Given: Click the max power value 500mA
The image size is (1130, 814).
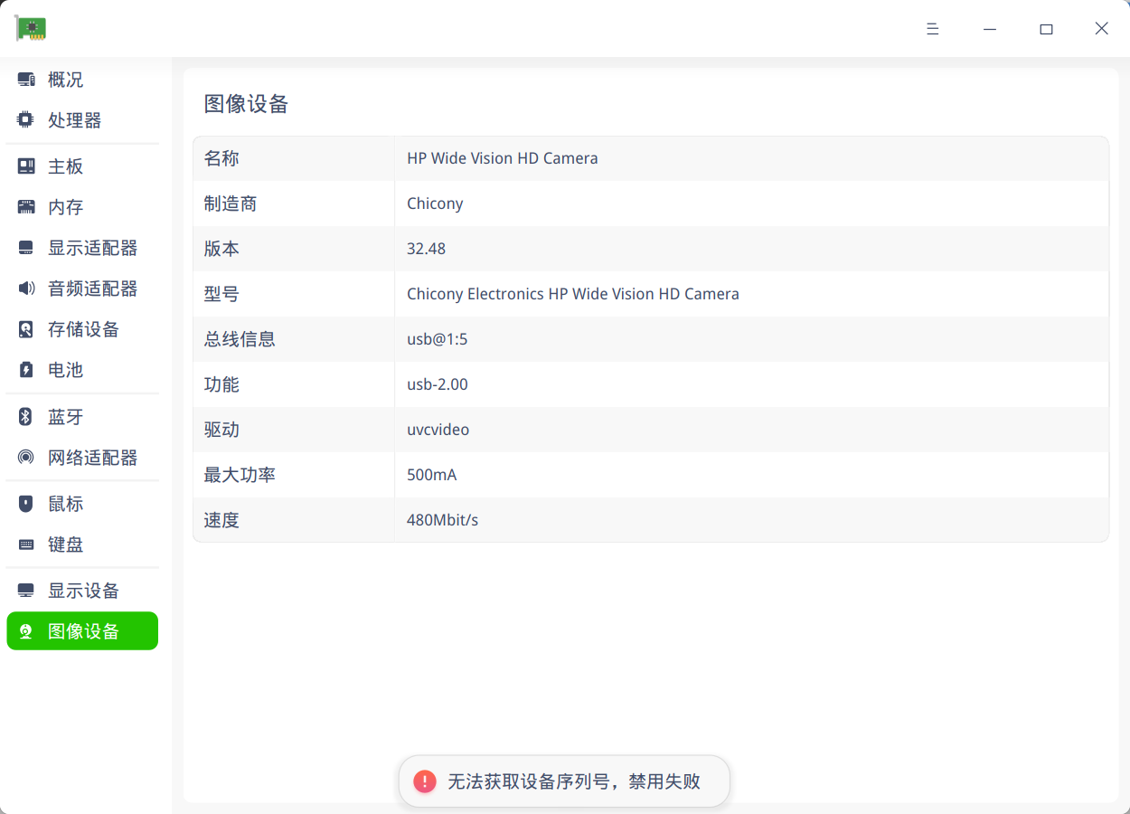Looking at the screenshot, I should click(x=432, y=475).
